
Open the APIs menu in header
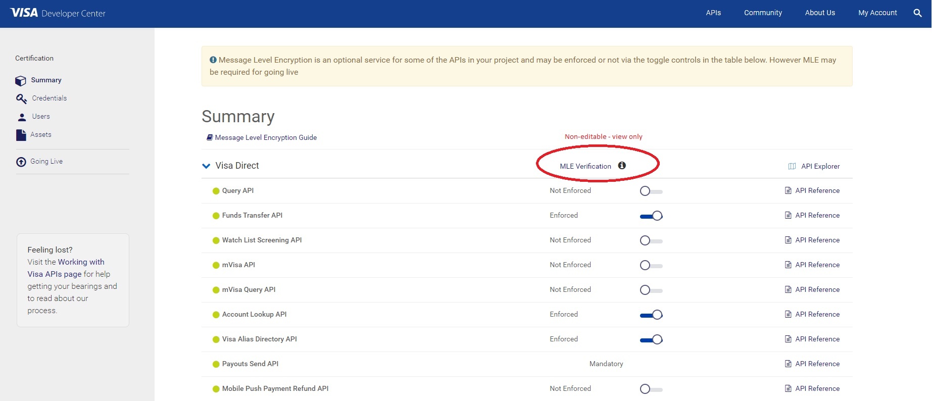tap(713, 13)
